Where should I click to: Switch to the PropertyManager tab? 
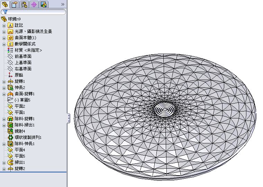click(15, 5)
